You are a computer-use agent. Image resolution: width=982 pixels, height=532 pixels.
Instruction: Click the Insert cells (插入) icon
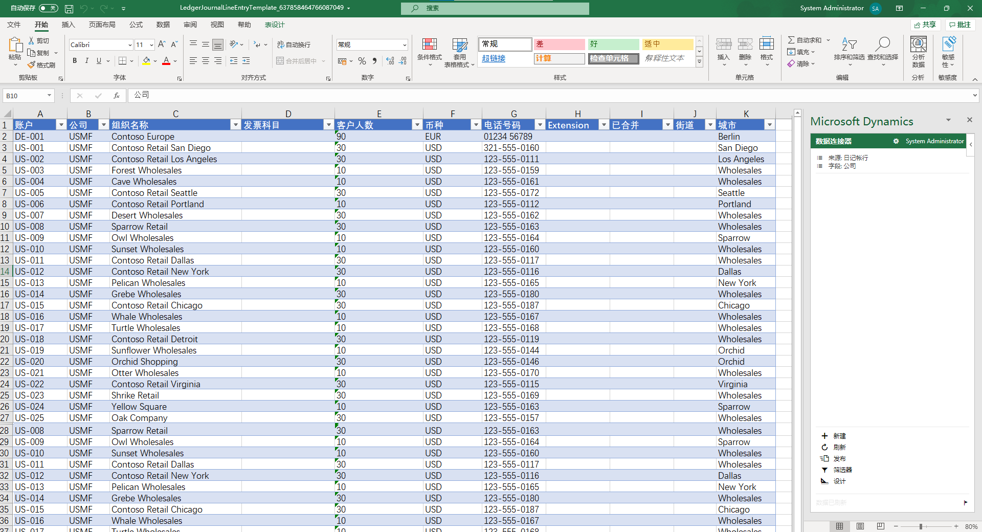click(x=723, y=45)
